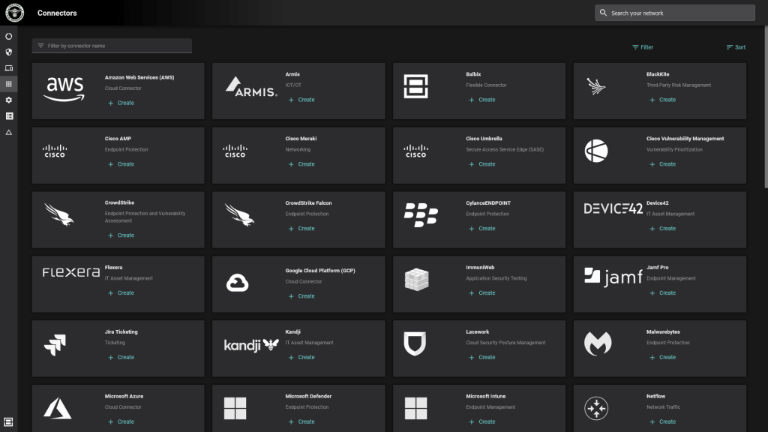Click the Microsoft Defender logo
This screenshot has width=768, height=432.
tap(235, 409)
